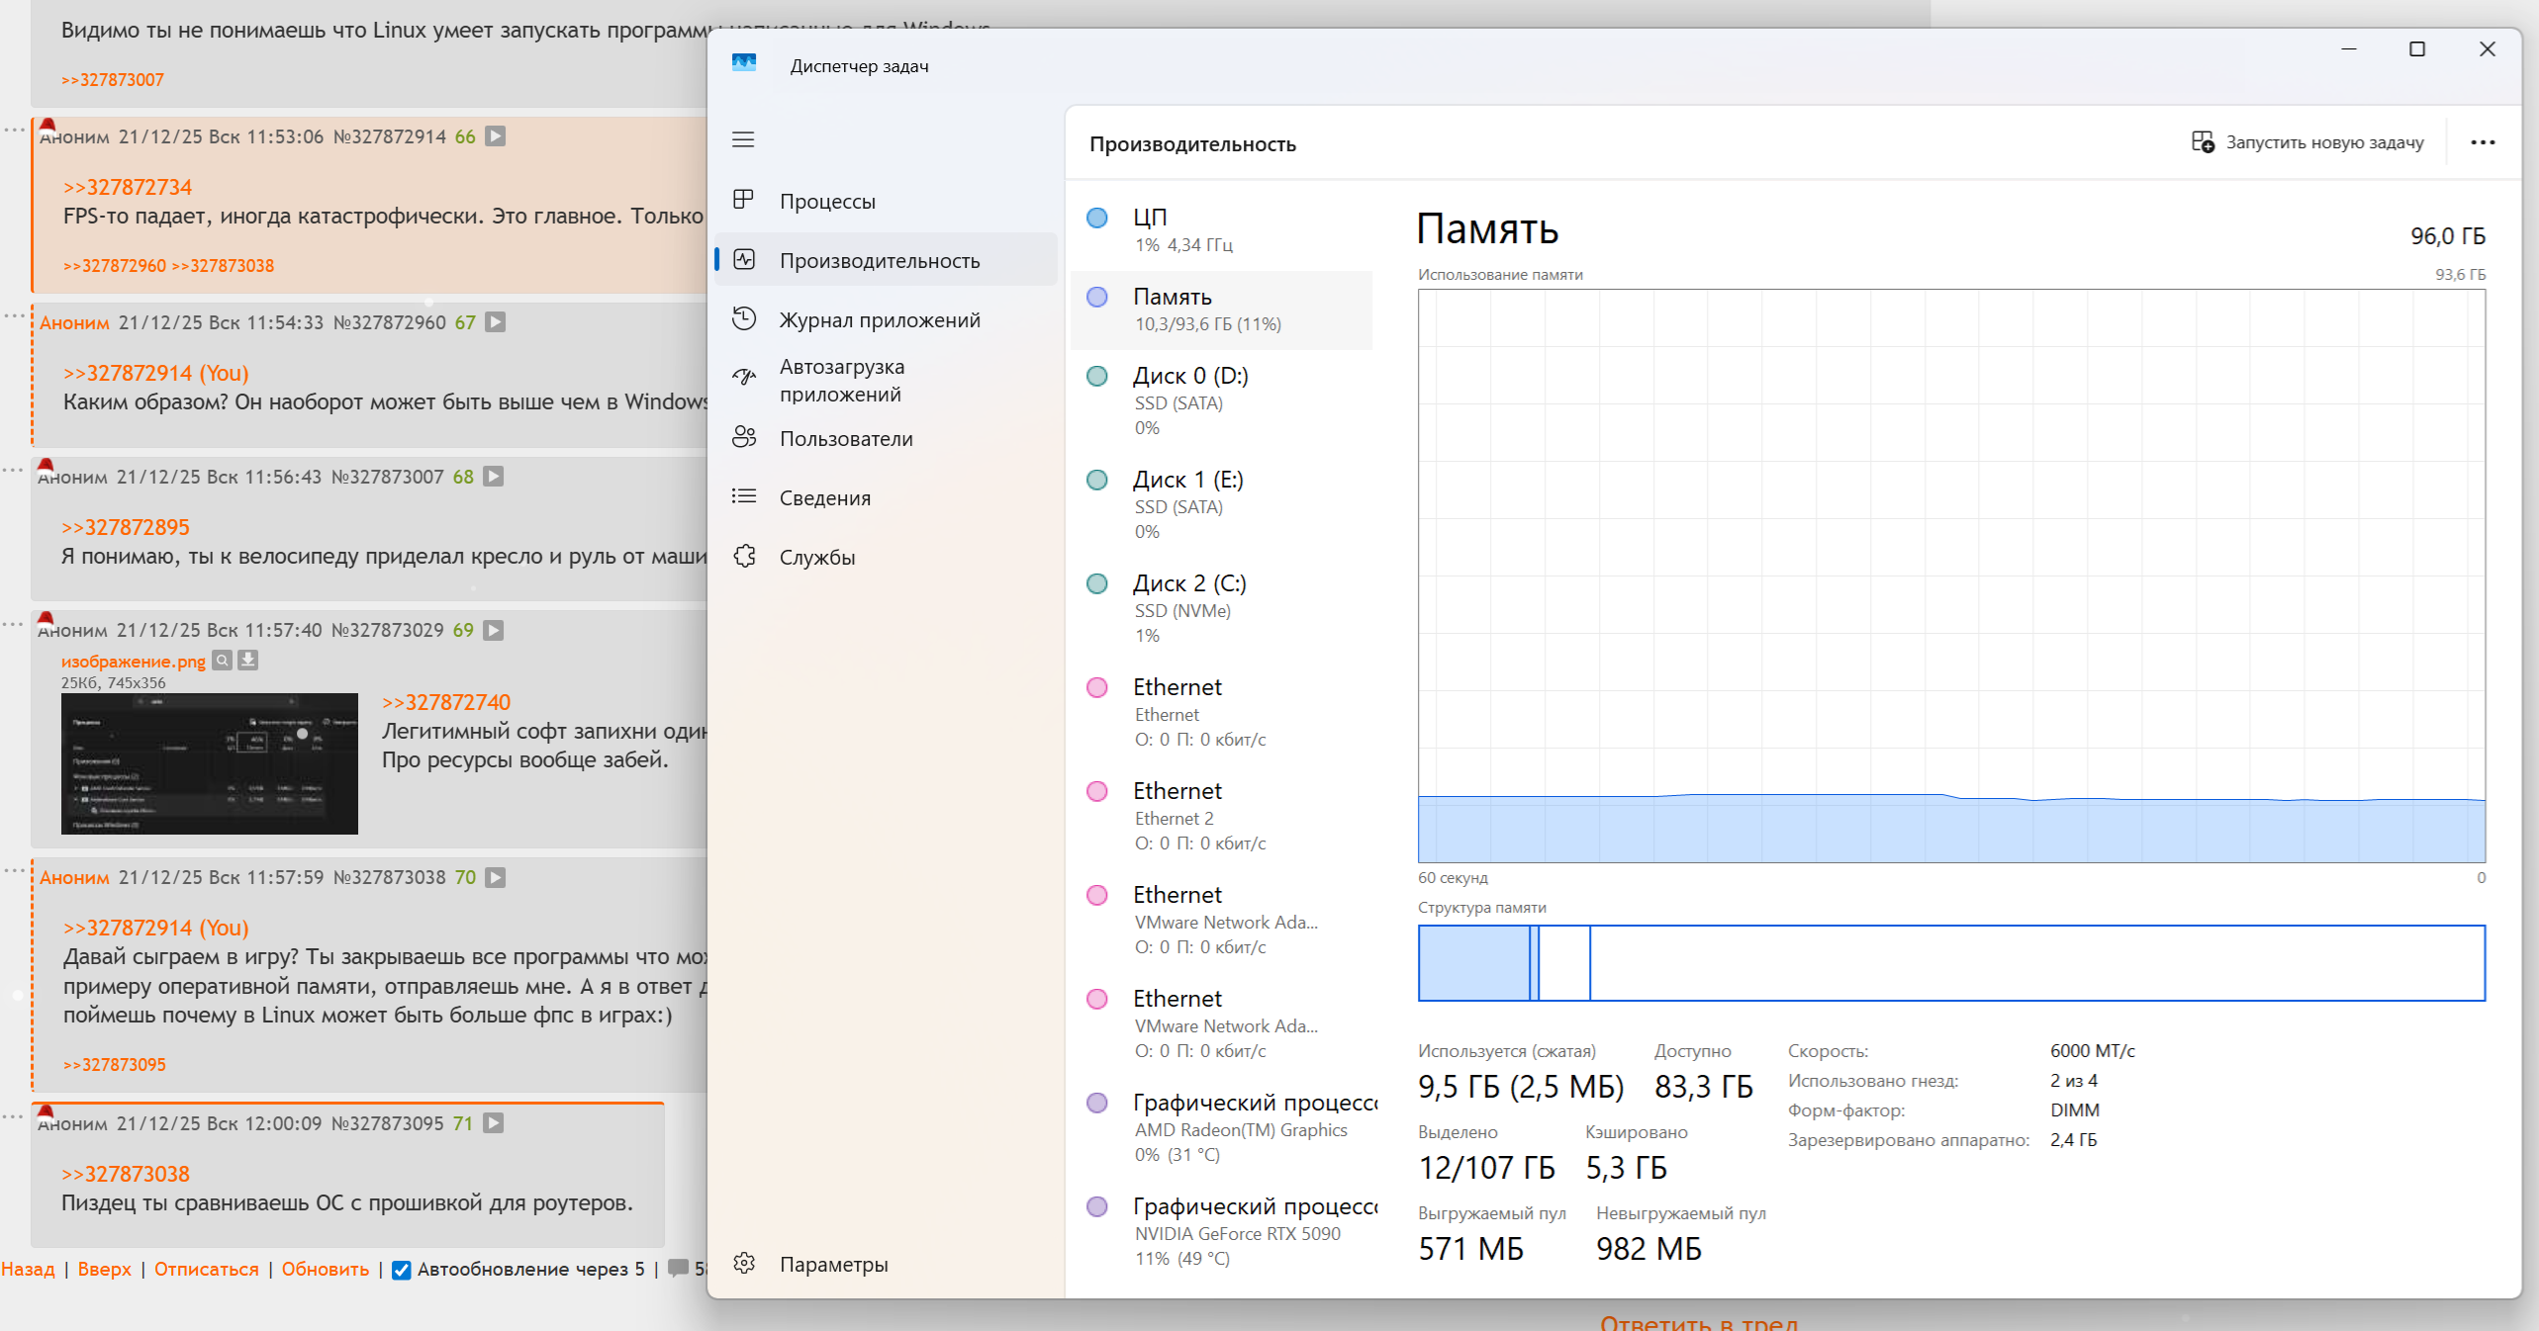Screen dimensions: 2539x1331
Task: Toggle the hamburger navigation menu
Action: point(743,139)
